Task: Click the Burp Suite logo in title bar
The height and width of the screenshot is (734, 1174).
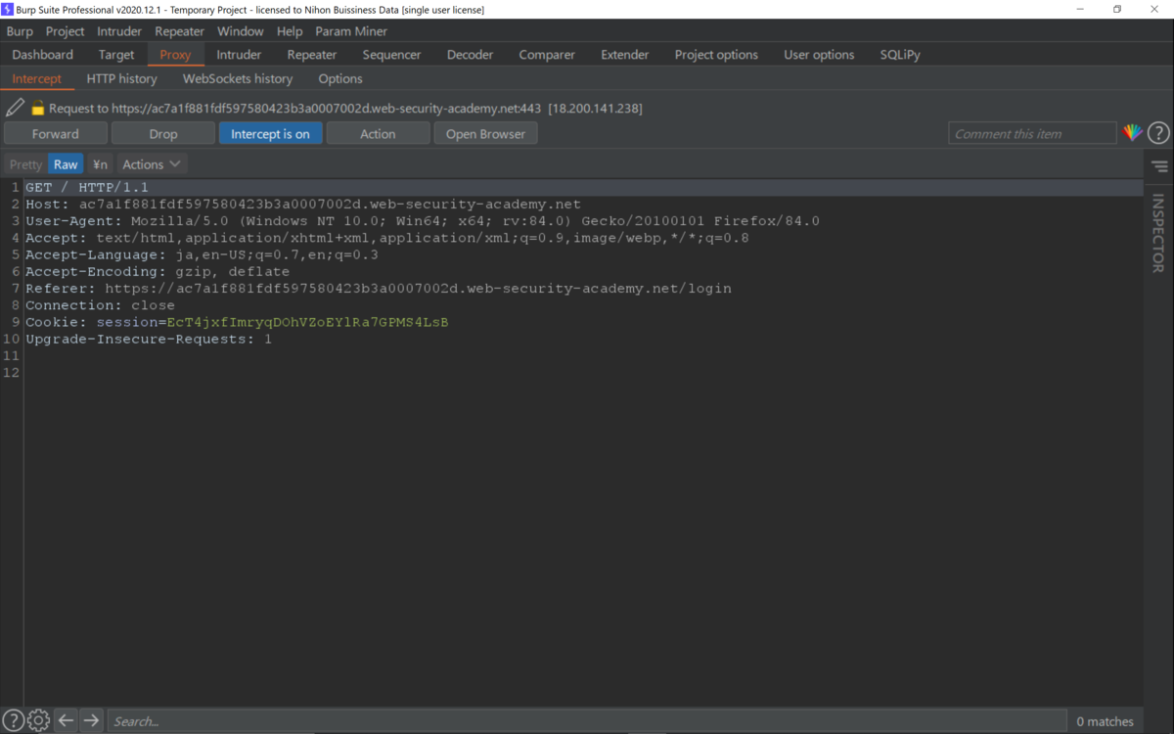Action: pos(7,9)
